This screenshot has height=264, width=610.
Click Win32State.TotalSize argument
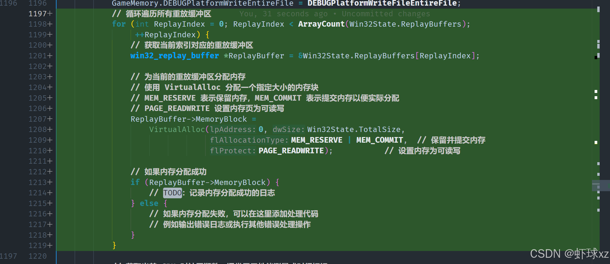tap(354, 130)
